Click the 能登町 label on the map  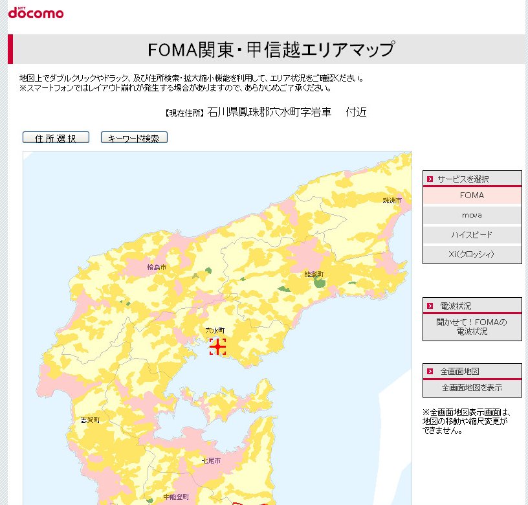click(314, 275)
